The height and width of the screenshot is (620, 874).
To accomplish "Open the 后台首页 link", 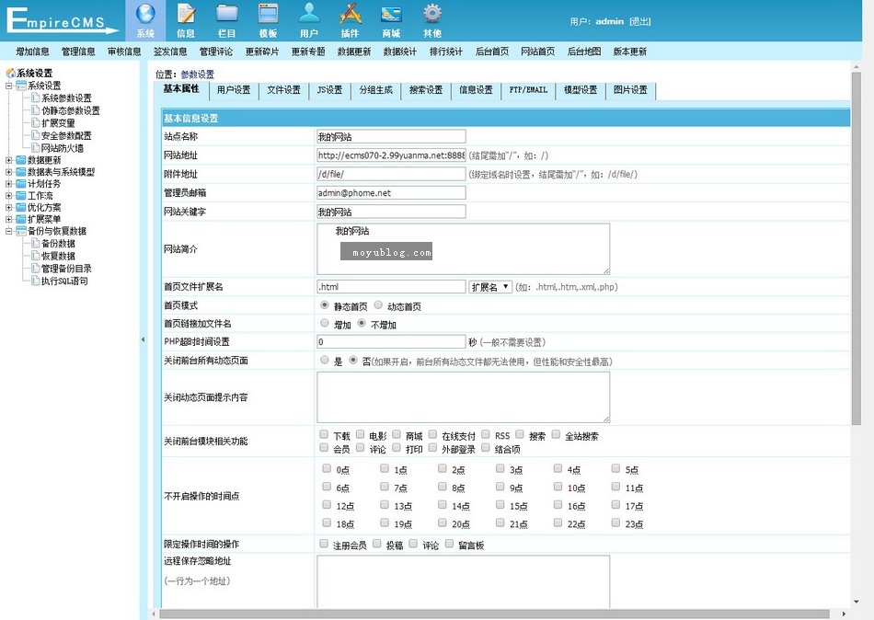I will tap(492, 52).
